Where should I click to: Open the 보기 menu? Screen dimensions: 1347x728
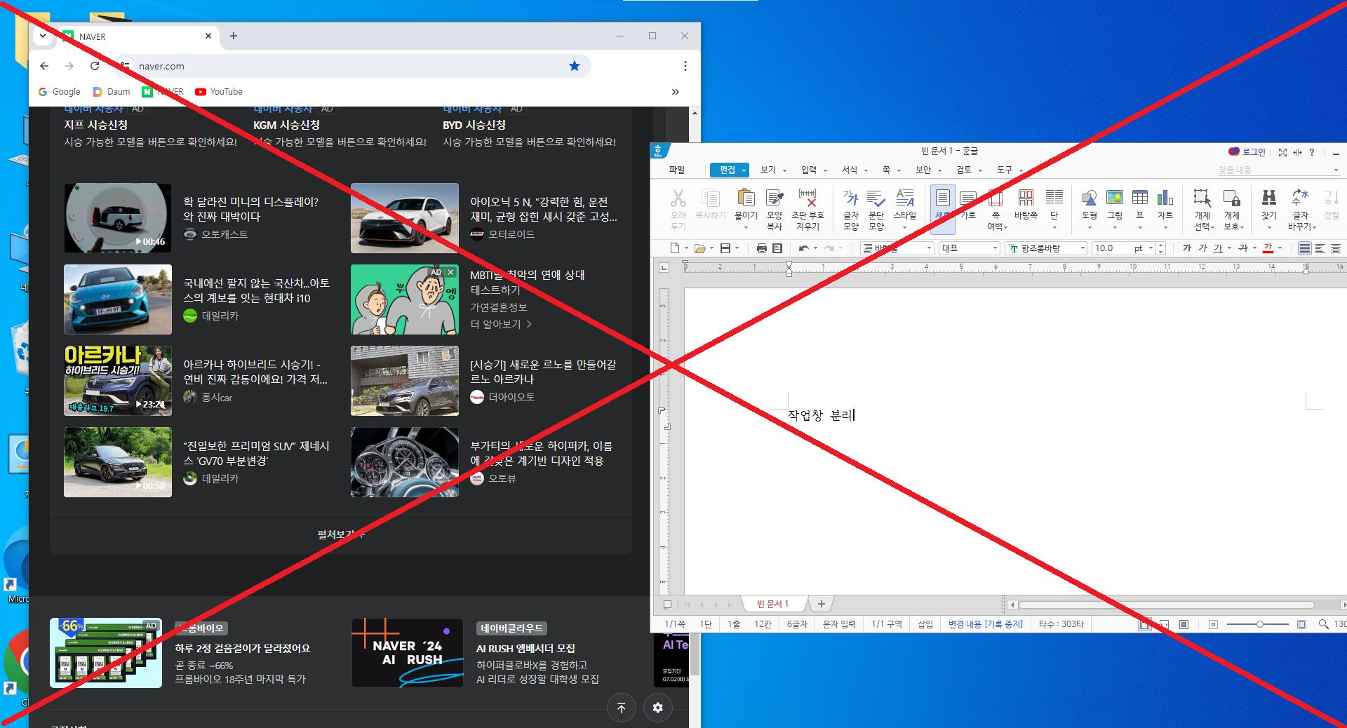(x=768, y=170)
